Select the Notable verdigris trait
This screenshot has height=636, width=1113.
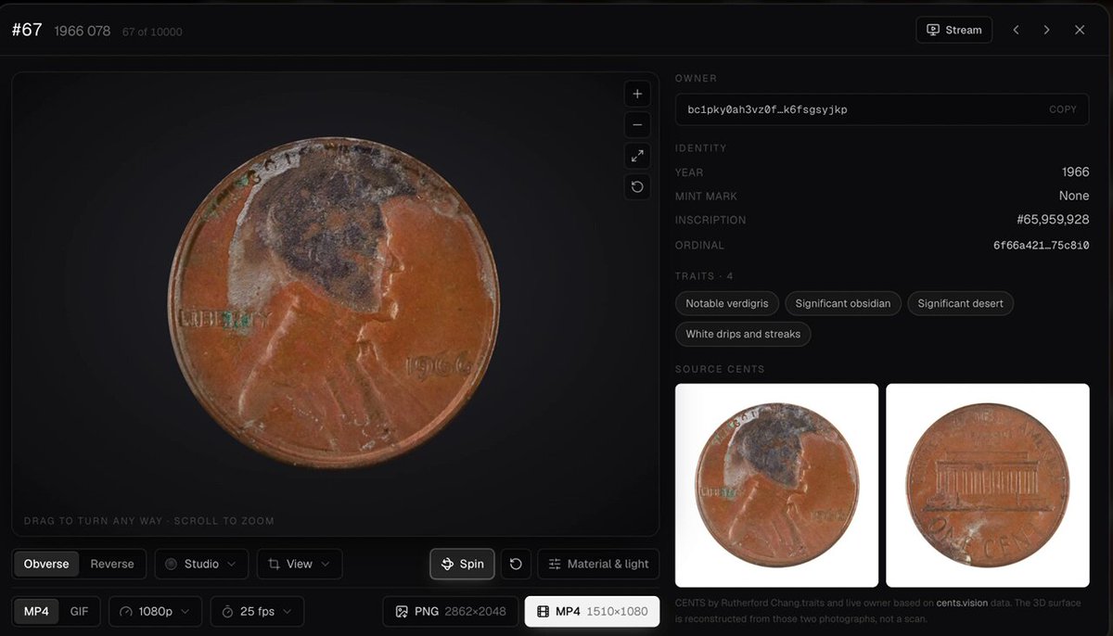point(727,303)
